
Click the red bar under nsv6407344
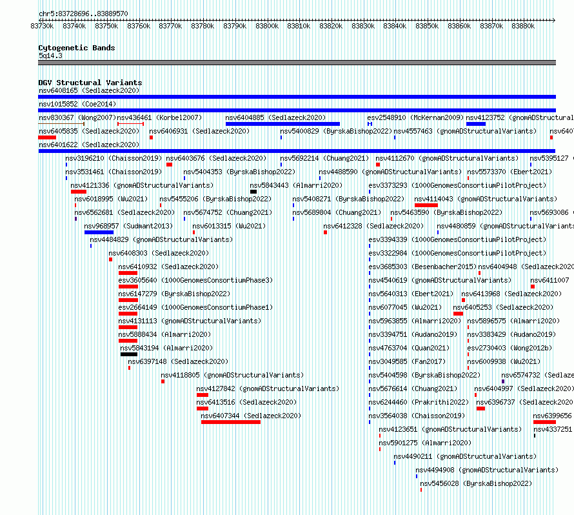231,422
